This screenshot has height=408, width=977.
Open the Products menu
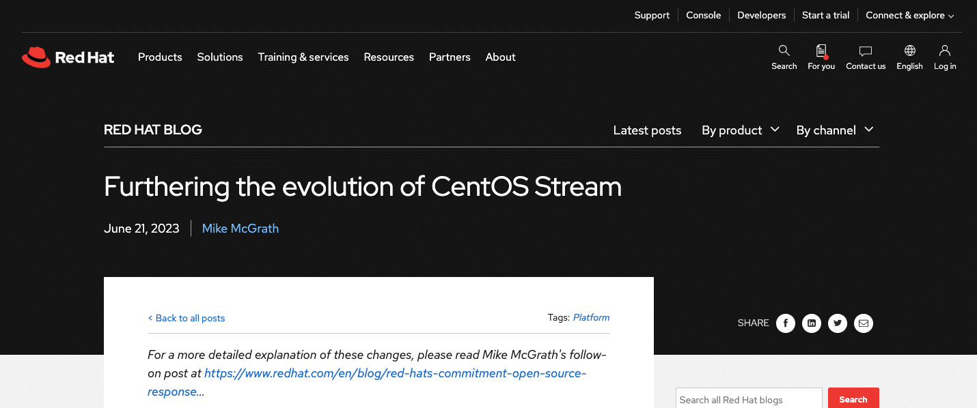point(160,57)
